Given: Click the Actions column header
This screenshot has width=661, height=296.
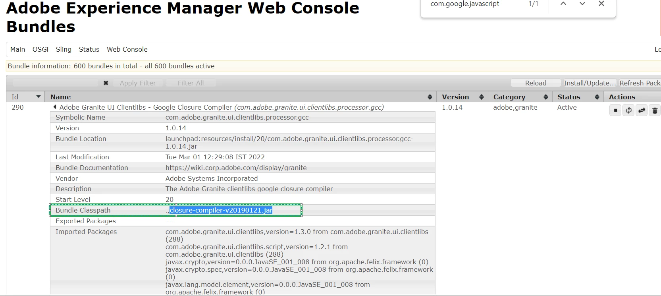Looking at the screenshot, I should coord(622,97).
